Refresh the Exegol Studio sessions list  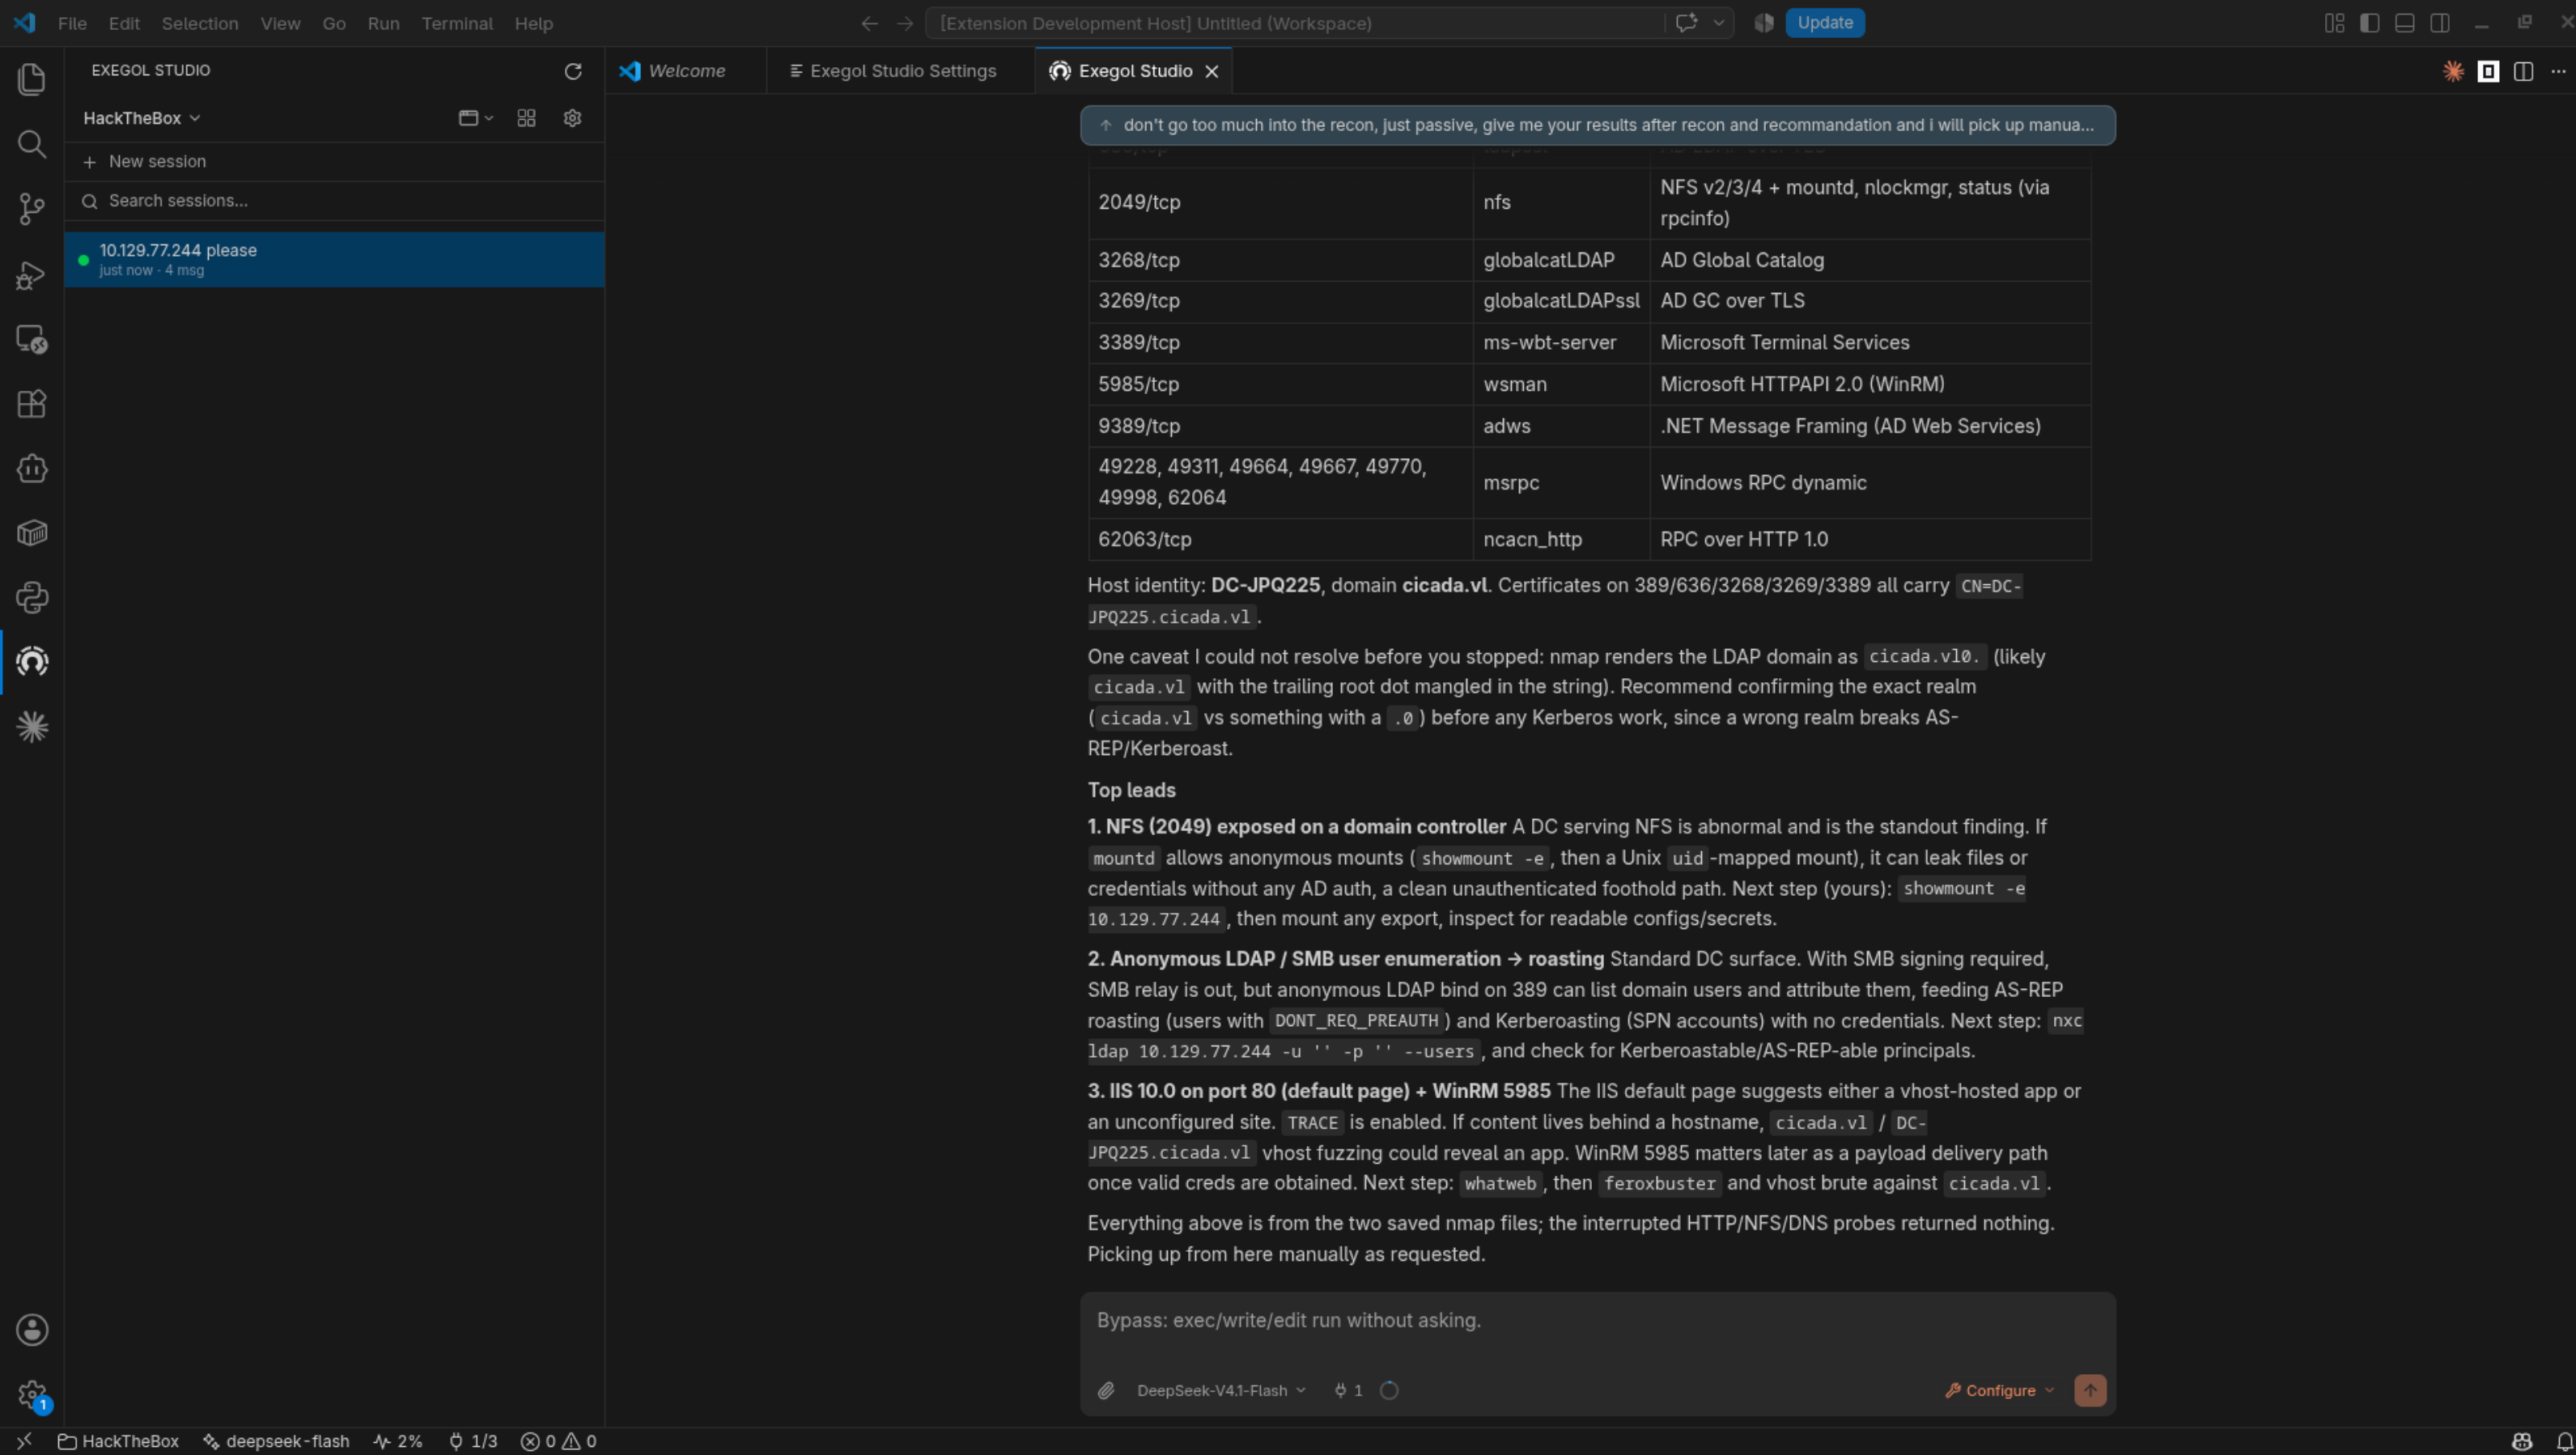(573, 71)
